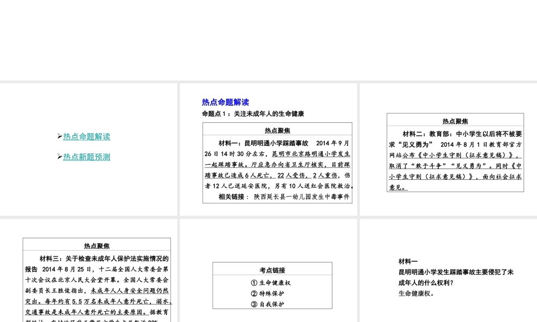Click the line 者12人已送延安医院
The image size is (537, 322).
coord(279,186)
